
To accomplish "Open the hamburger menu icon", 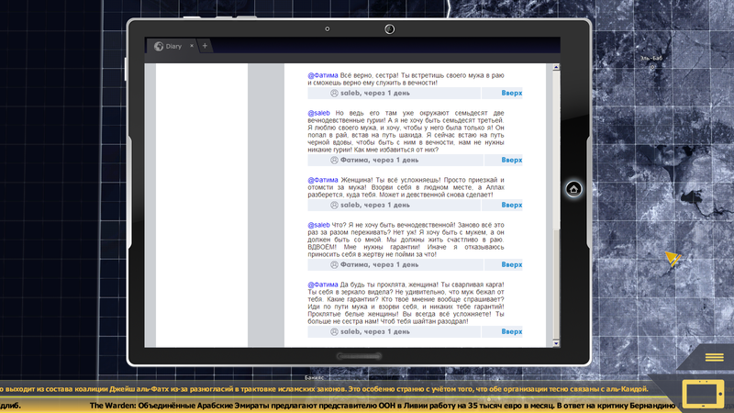I will tap(714, 357).
